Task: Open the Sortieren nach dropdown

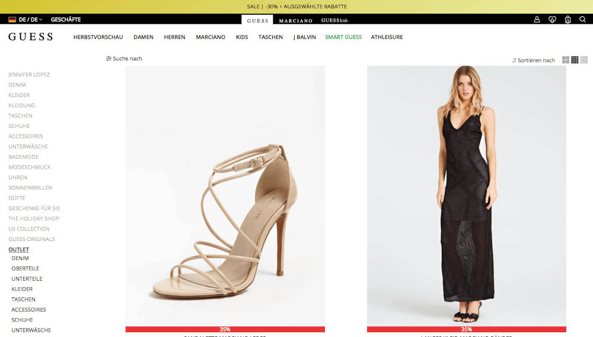Action: (x=533, y=60)
